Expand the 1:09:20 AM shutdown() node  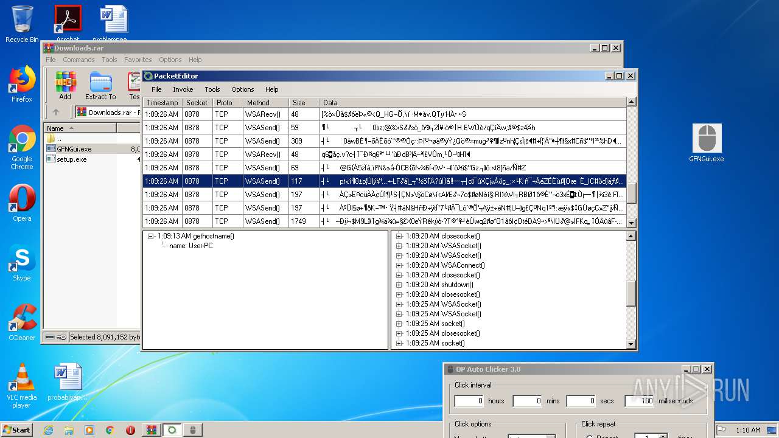pos(399,285)
